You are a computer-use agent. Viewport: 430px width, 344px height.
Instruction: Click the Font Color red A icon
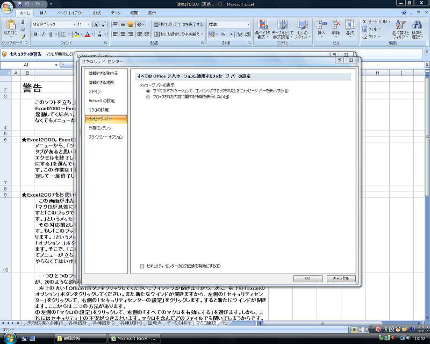87,34
